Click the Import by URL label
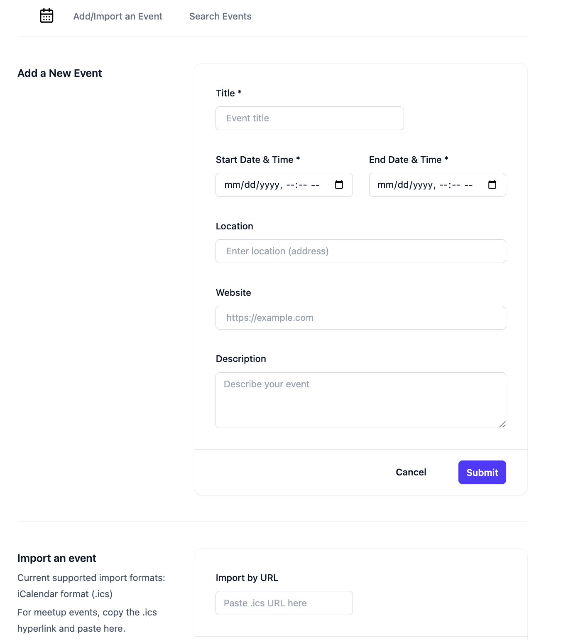578x640 pixels. pyautogui.click(x=247, y=578)
